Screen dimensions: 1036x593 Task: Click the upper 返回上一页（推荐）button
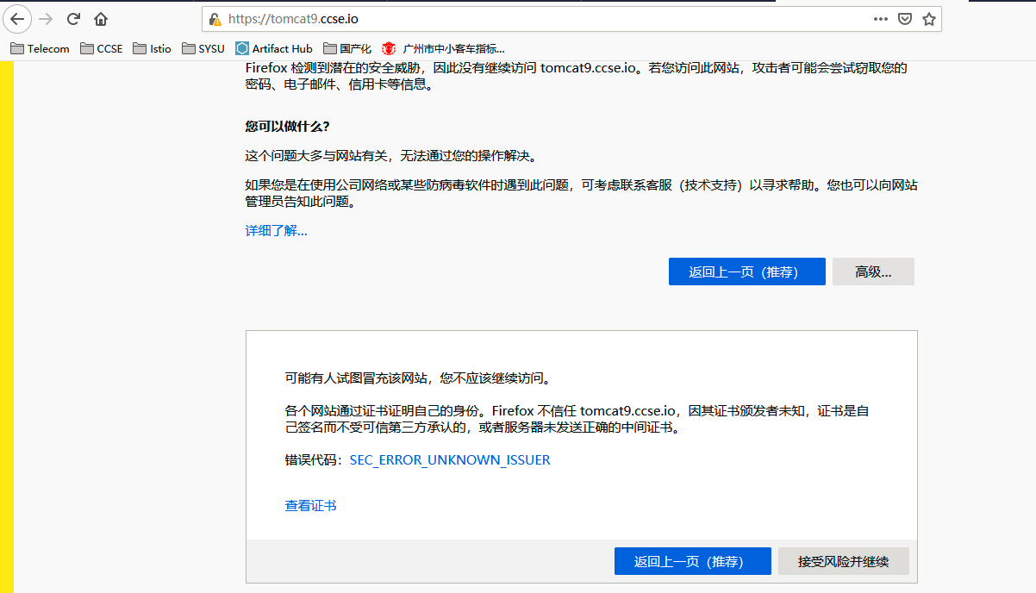(x=746, y=272)
